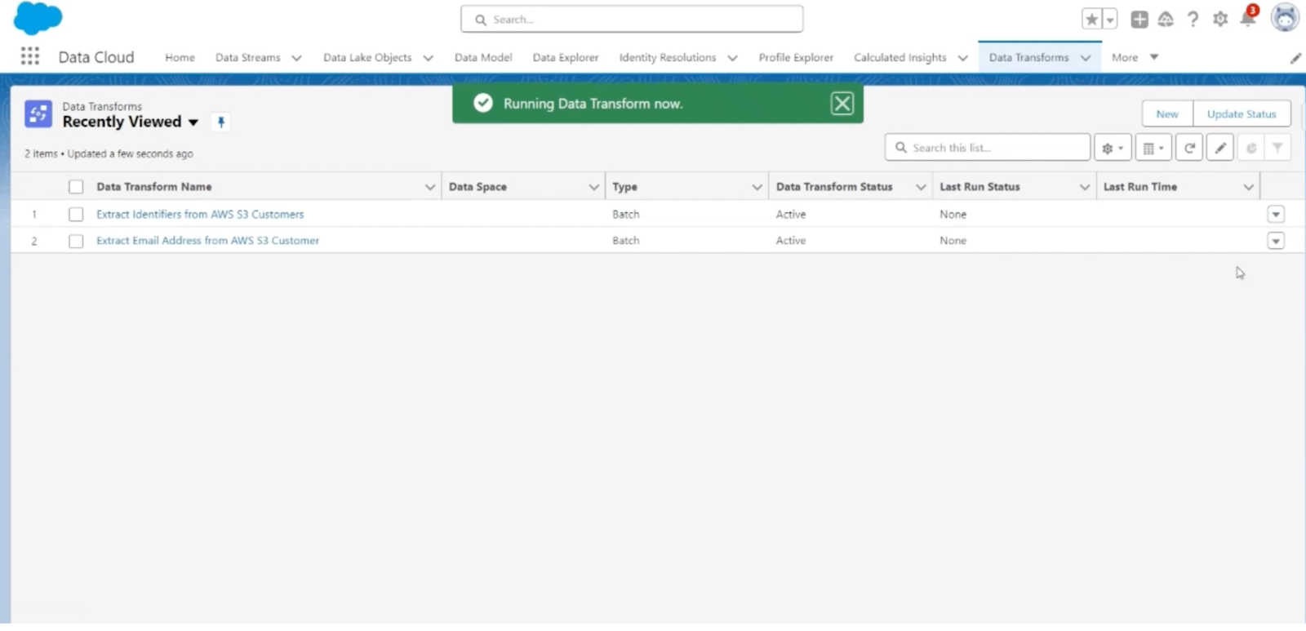The height and width of the screenshot is (631, 1306).
Task: Click the edit navigation pencil icon
Action: [x=1295, y=58]
